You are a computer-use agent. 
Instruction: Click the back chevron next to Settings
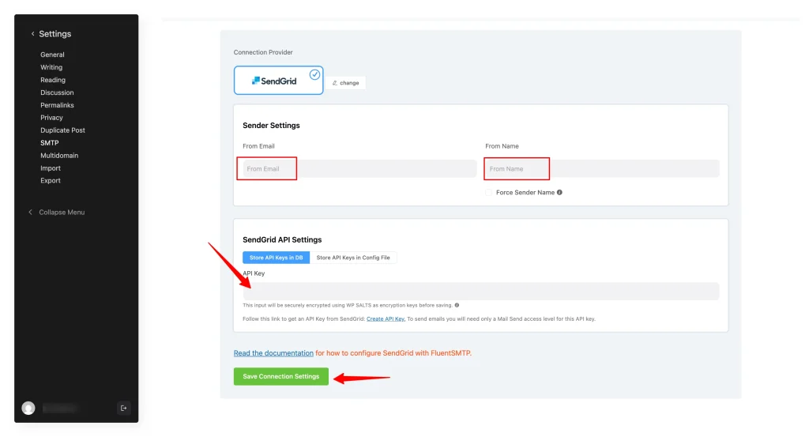point(32,34)
